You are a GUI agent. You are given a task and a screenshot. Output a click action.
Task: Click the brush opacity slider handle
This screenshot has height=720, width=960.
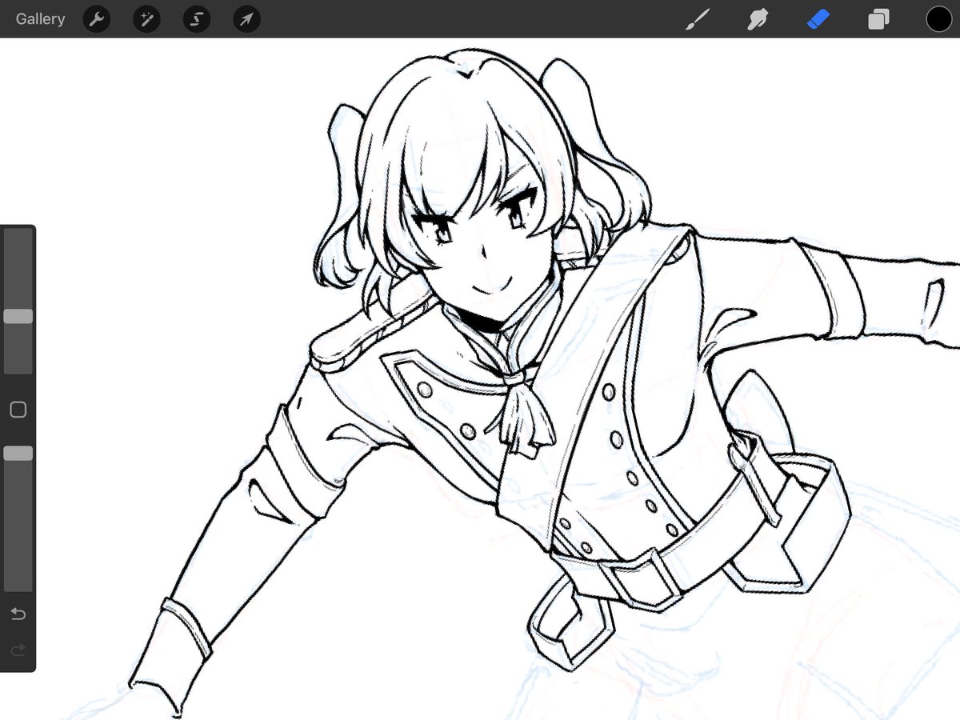[x=18, y=454]
